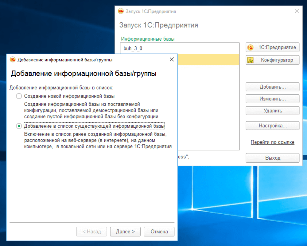Select 'Добавление в список существующей информационной базы' radio
307x246 pixels.
click(x=19, y=126)
